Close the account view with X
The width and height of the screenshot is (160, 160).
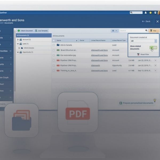tap(157, 21)
